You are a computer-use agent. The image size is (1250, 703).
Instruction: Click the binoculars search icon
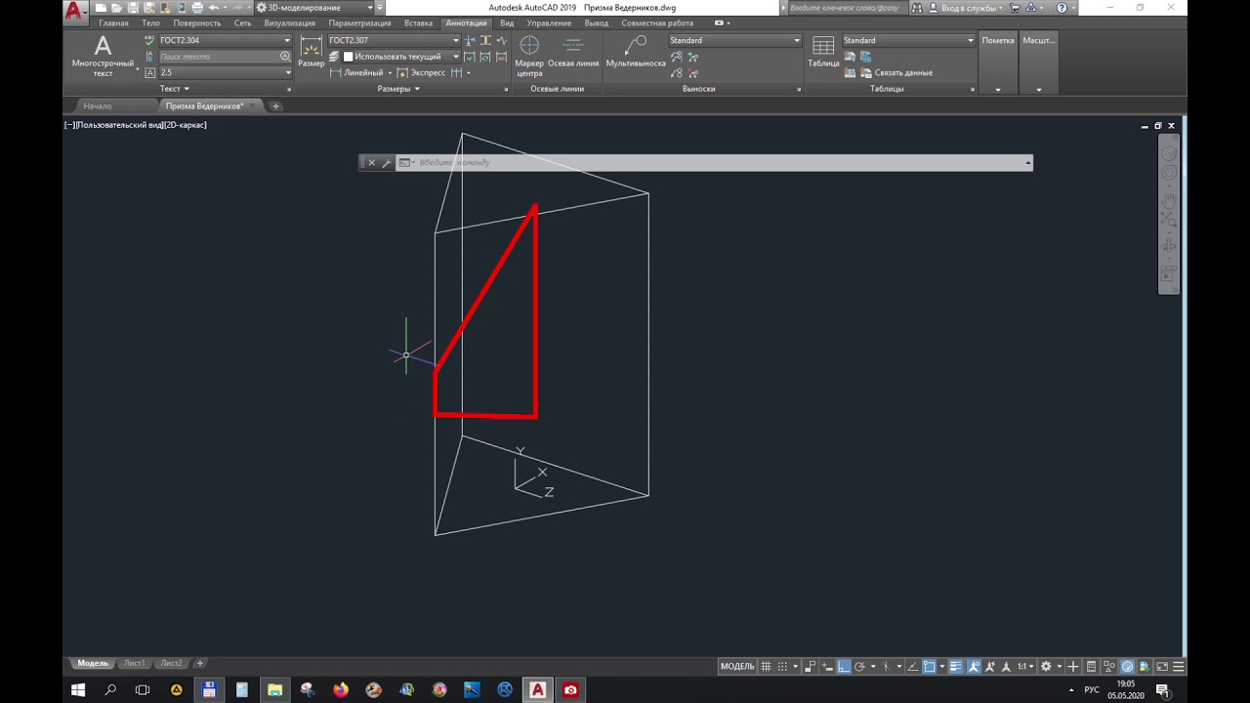pyautogui.click(x=917, y=8)
